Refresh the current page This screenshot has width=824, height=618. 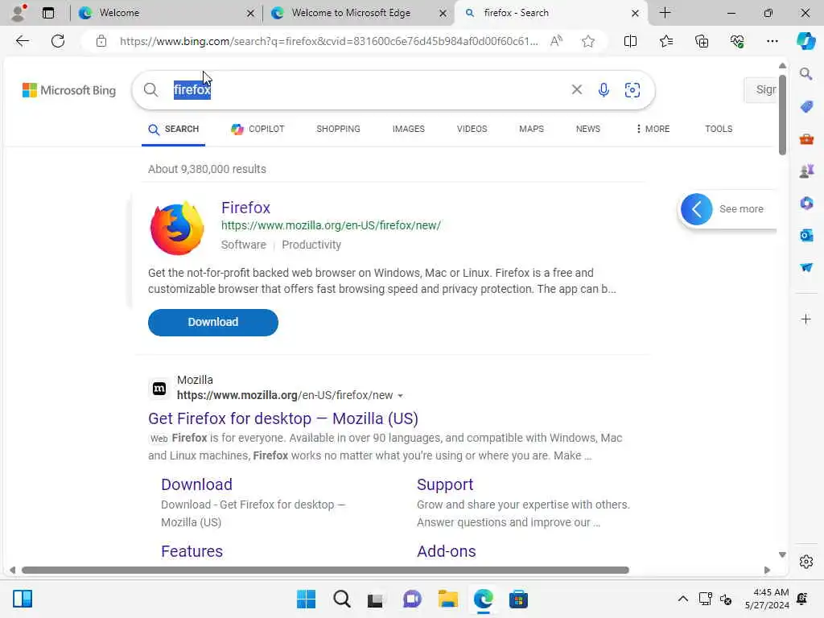click(x=58, y=41)
